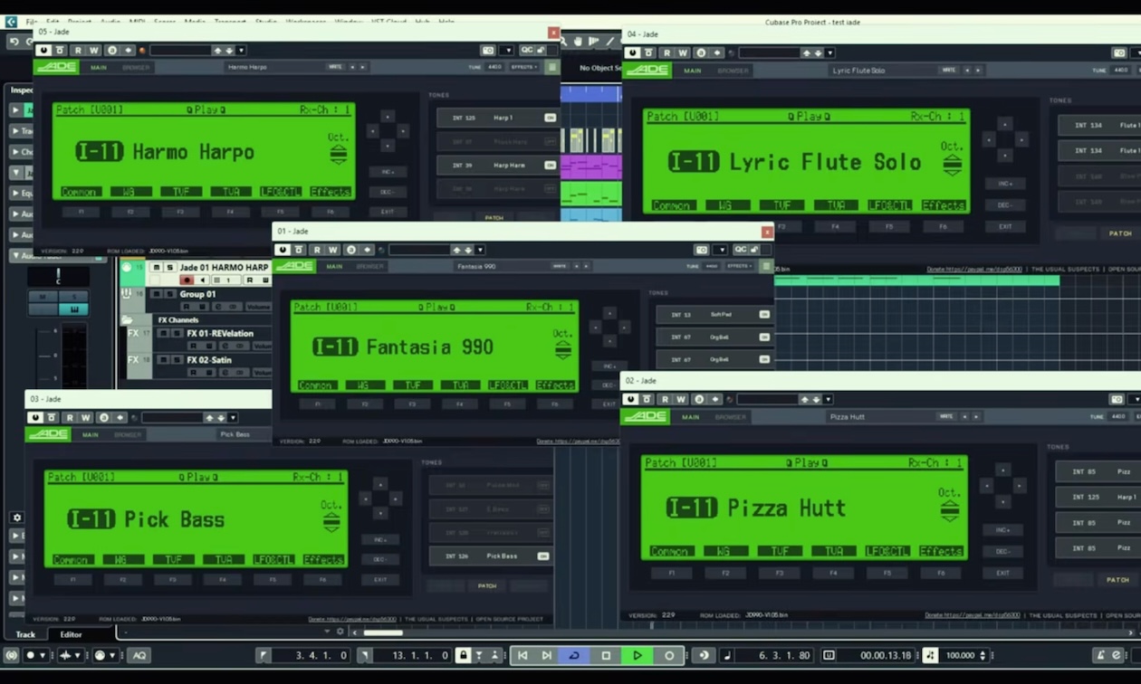1141x684 pixels.
Task: Click the cursor up arrow in 05 - Jade
Action: click(388, 117)
